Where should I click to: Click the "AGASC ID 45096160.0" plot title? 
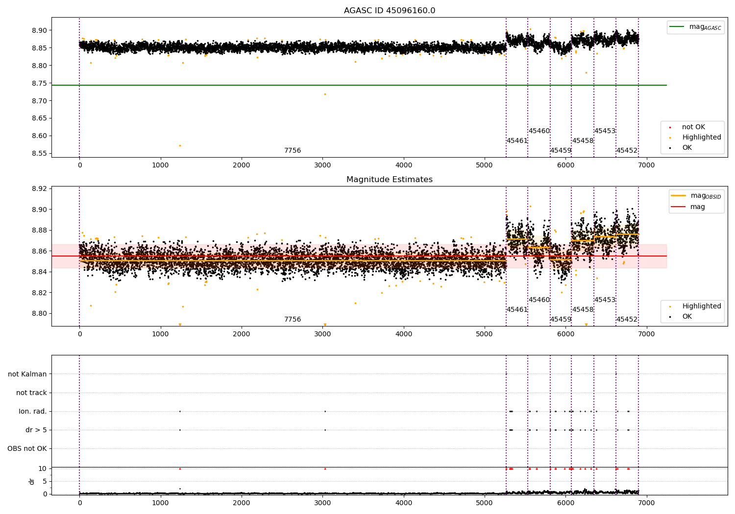pos(390,11)
